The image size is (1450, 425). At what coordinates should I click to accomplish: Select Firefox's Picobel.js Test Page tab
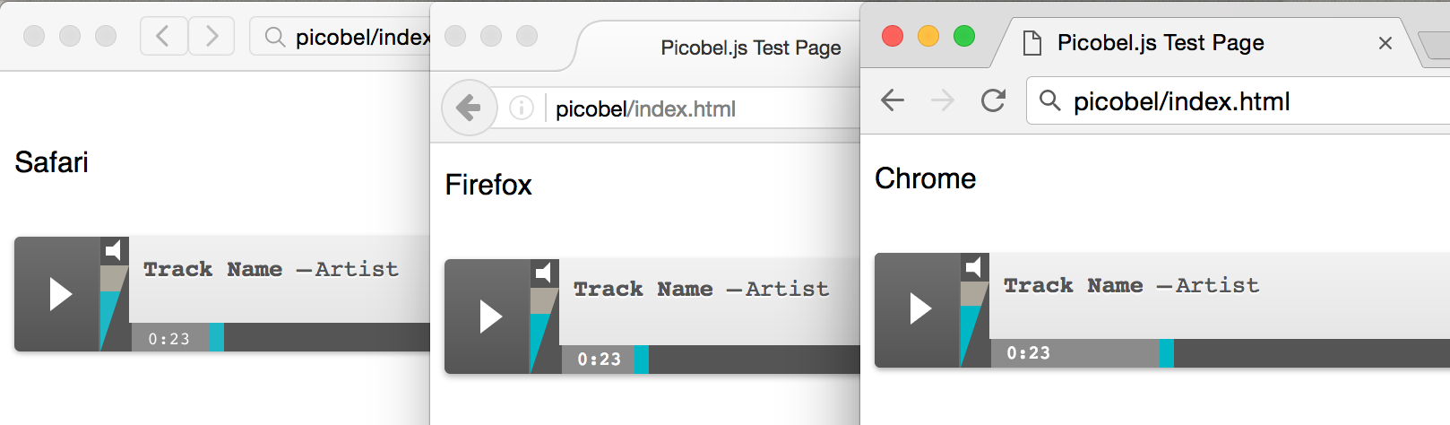[x=726, y=48]
